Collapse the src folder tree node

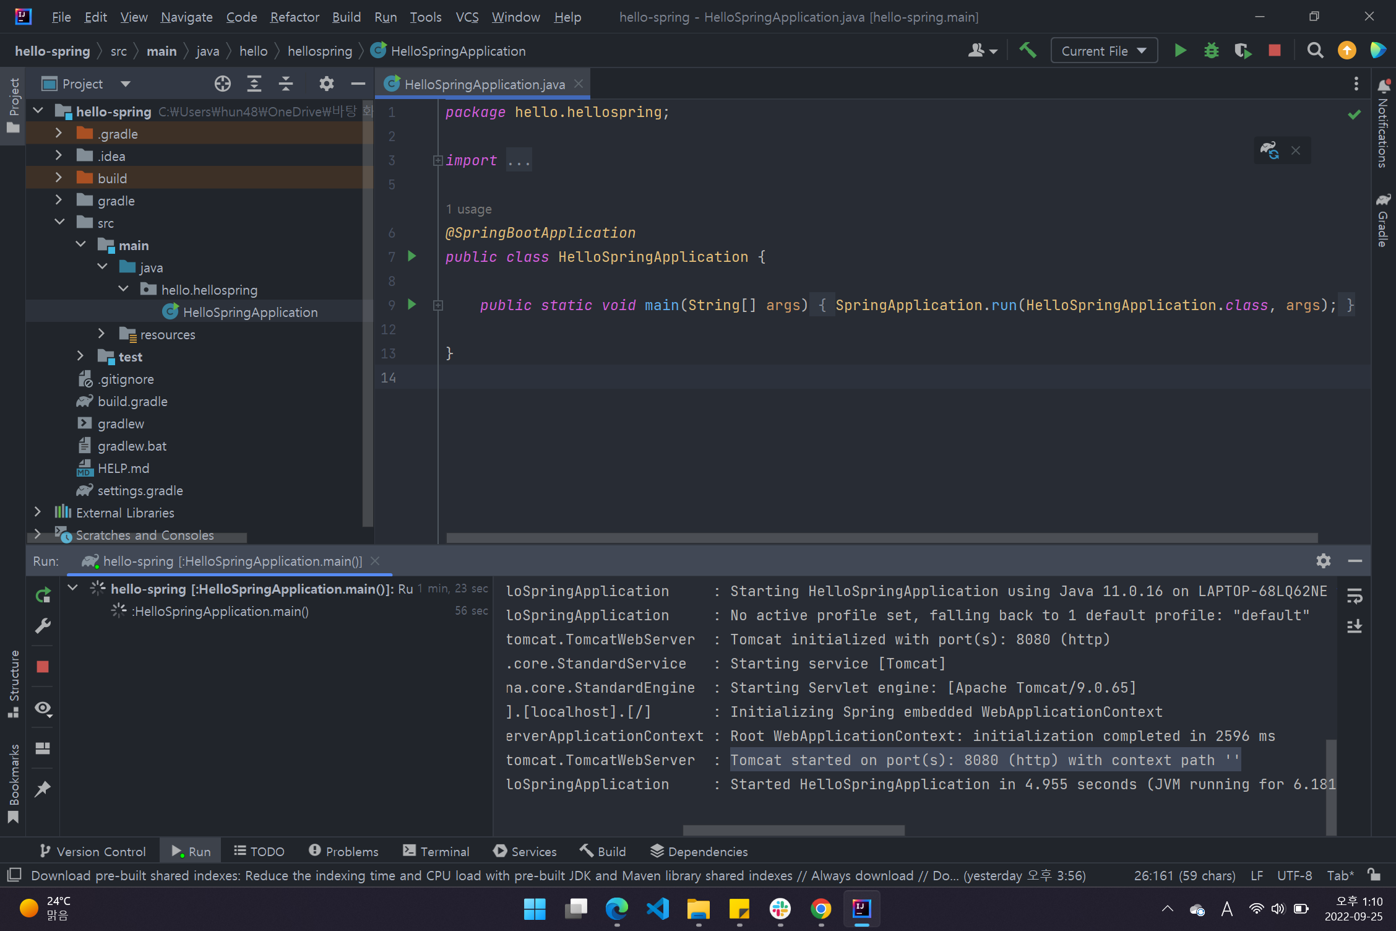59,223
